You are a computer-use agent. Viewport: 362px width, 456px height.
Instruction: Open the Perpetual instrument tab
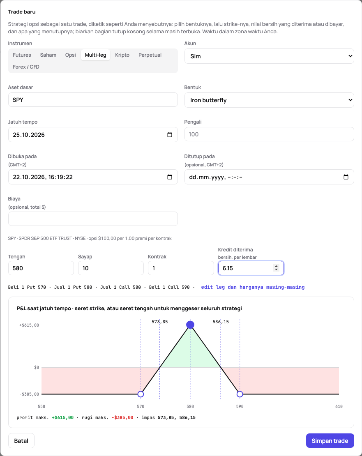[150, 55]
